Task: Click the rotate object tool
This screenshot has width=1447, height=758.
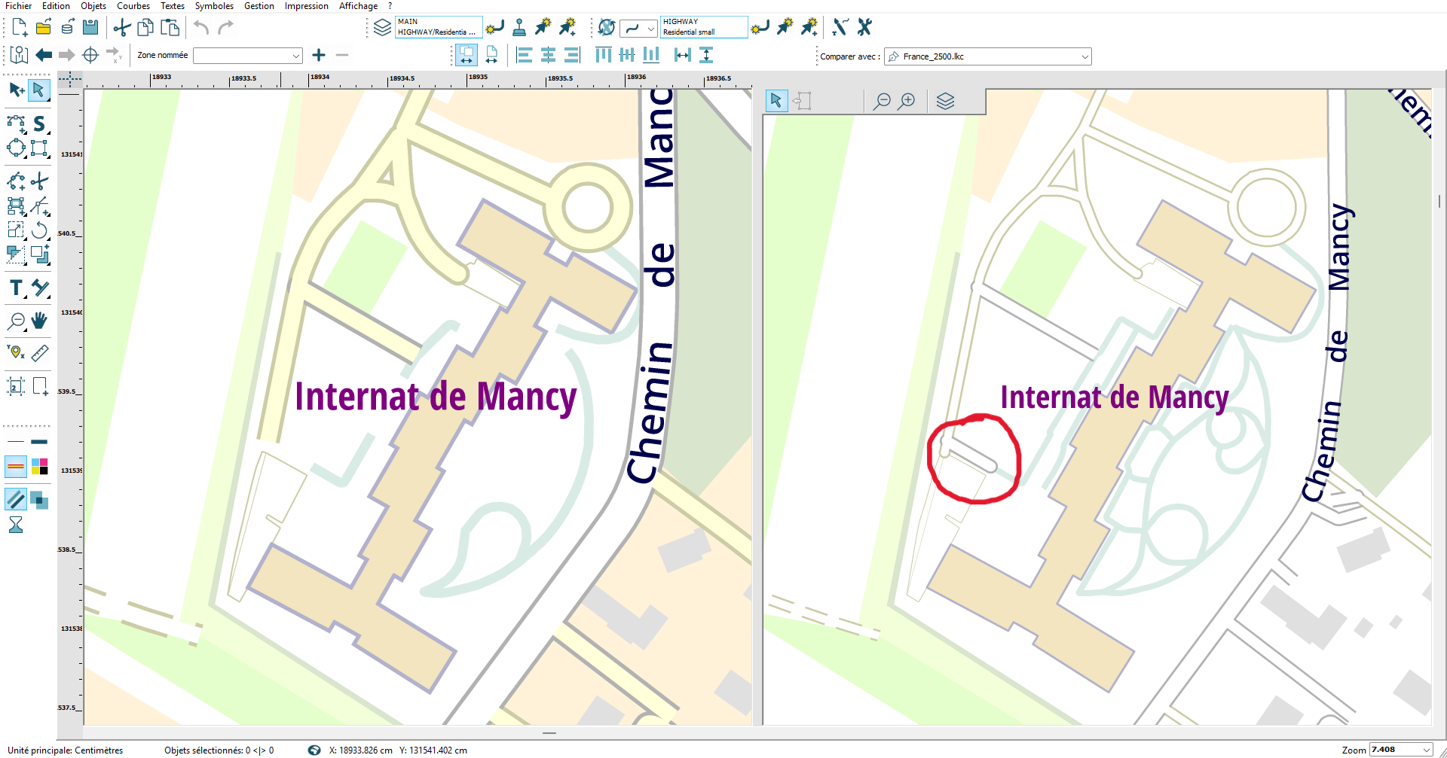Action: point(39,230)
